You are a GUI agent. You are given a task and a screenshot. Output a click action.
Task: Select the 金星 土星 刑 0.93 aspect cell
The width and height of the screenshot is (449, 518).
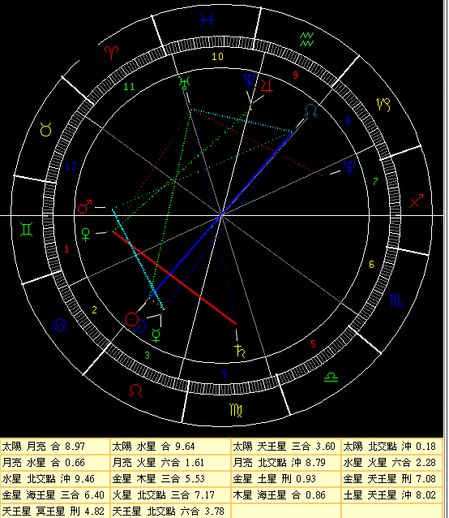click(x=286, y=479)
